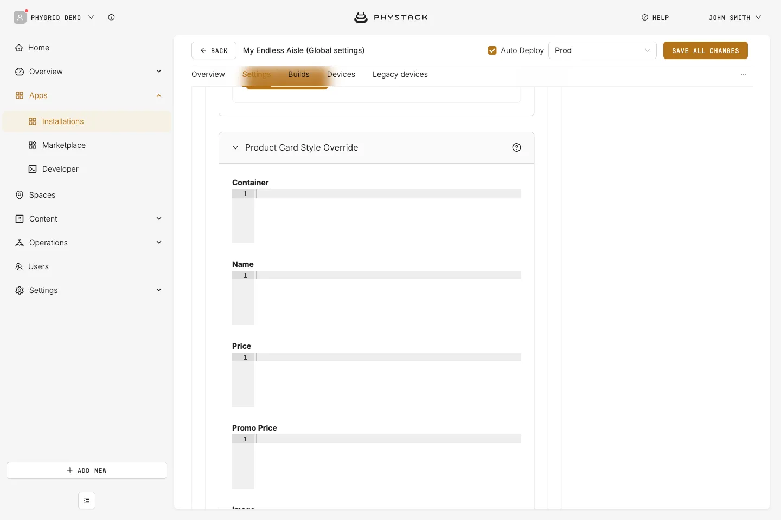Click the three-dots more options icon
This screenshot has height=520, width=781.
click(x=743, y=74)
